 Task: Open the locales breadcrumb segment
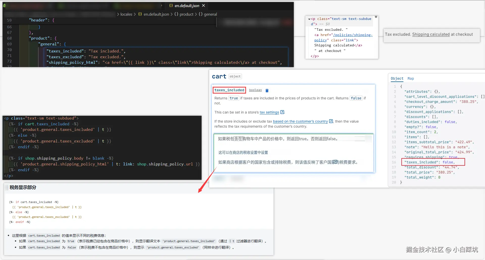point(126,14)
